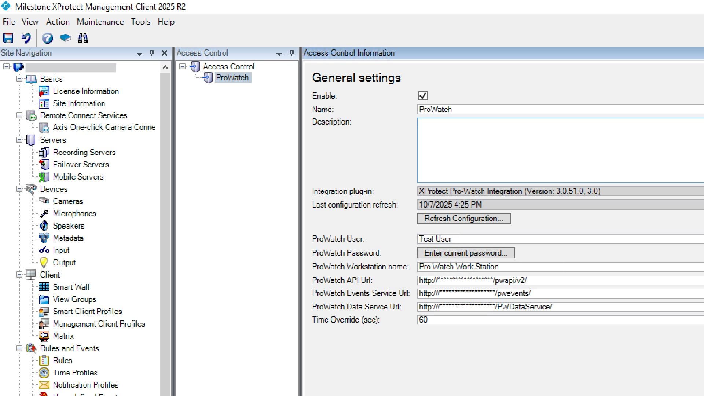The image size is (704, 396).
Task: Click the Cameras icon in Devices
Action: (44, 201)
